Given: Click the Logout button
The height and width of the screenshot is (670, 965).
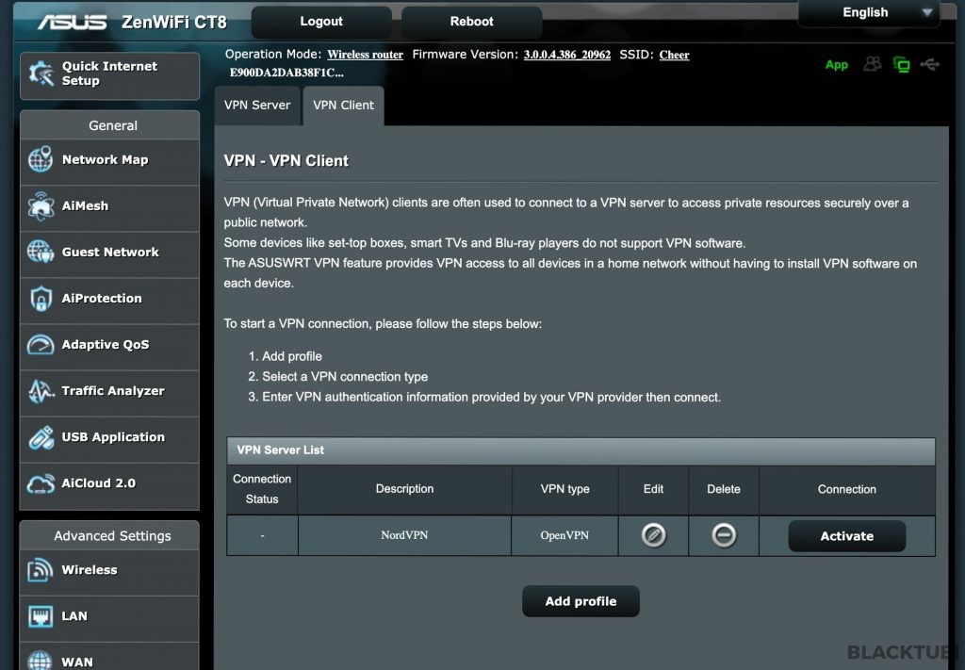Looking at the screenshot, I should (321, 22).
